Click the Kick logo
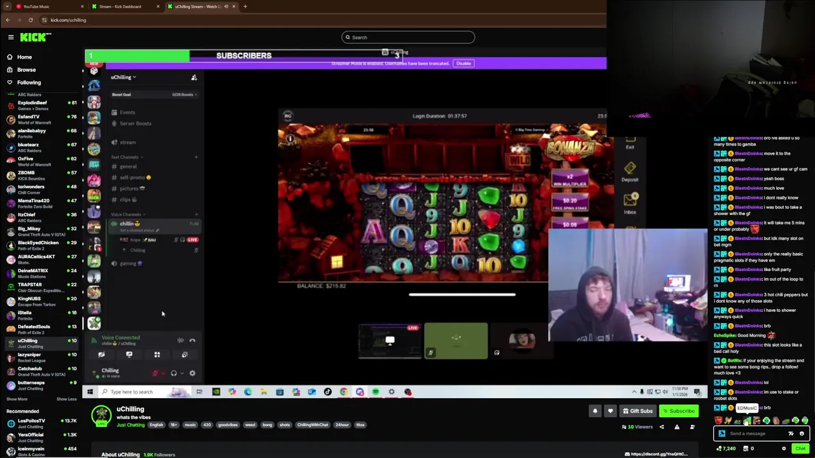This screenshot has width=815, height=458. pos(32,38)
